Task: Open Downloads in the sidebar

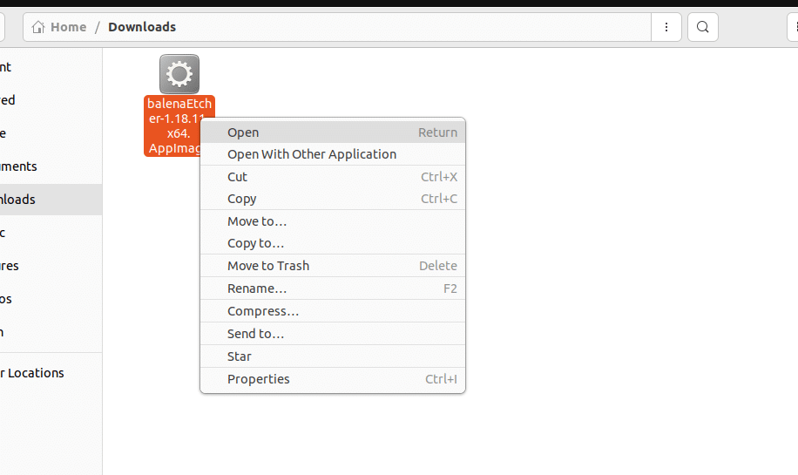Action: pos(51,200)
